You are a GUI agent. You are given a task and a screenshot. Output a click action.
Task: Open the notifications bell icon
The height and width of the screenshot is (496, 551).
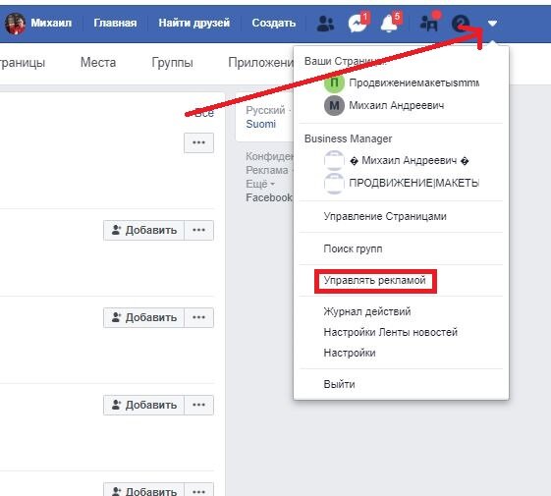coord(390,24)
